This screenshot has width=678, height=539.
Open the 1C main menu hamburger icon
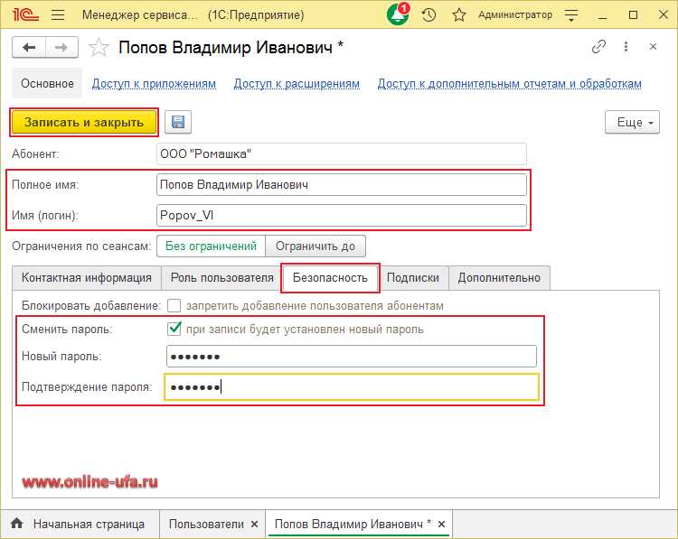pyautogui.click(x=58, y=15)
